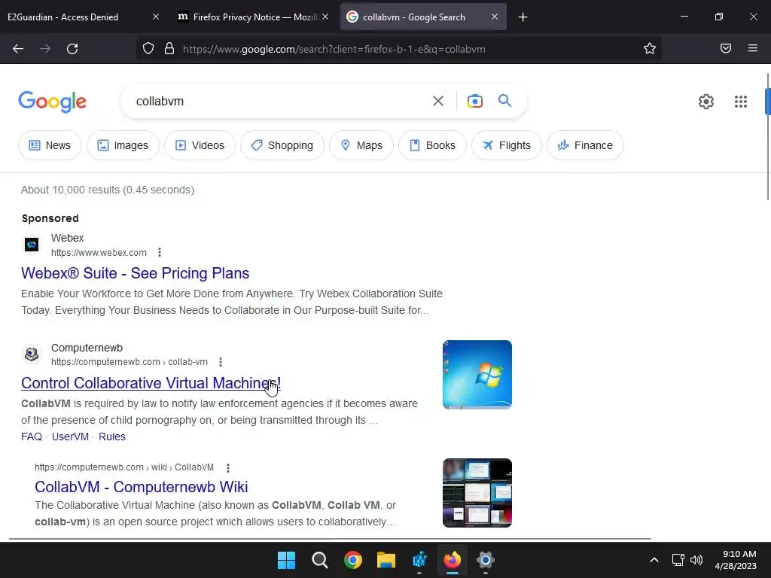Click the page vertical scrollbar

point(767,138)
